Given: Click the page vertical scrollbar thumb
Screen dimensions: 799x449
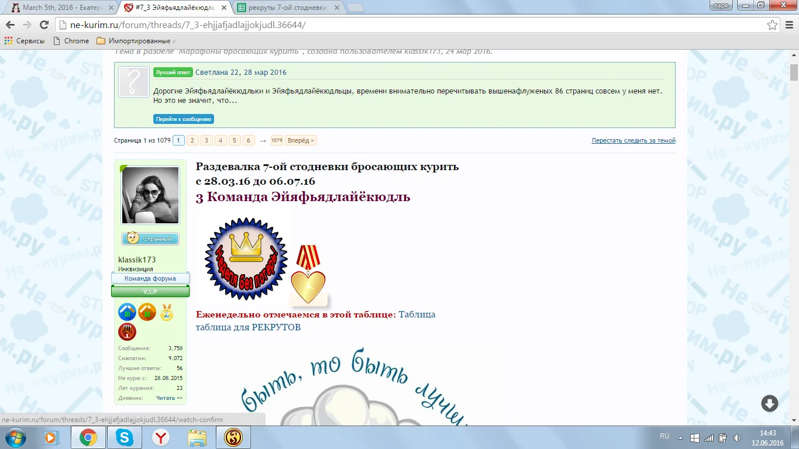Looking at the screenshot, I should [794, 72].
